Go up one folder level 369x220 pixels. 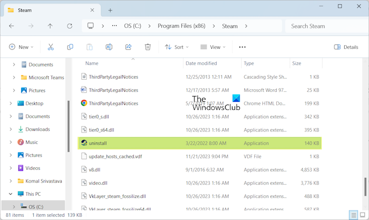[50, 26]
